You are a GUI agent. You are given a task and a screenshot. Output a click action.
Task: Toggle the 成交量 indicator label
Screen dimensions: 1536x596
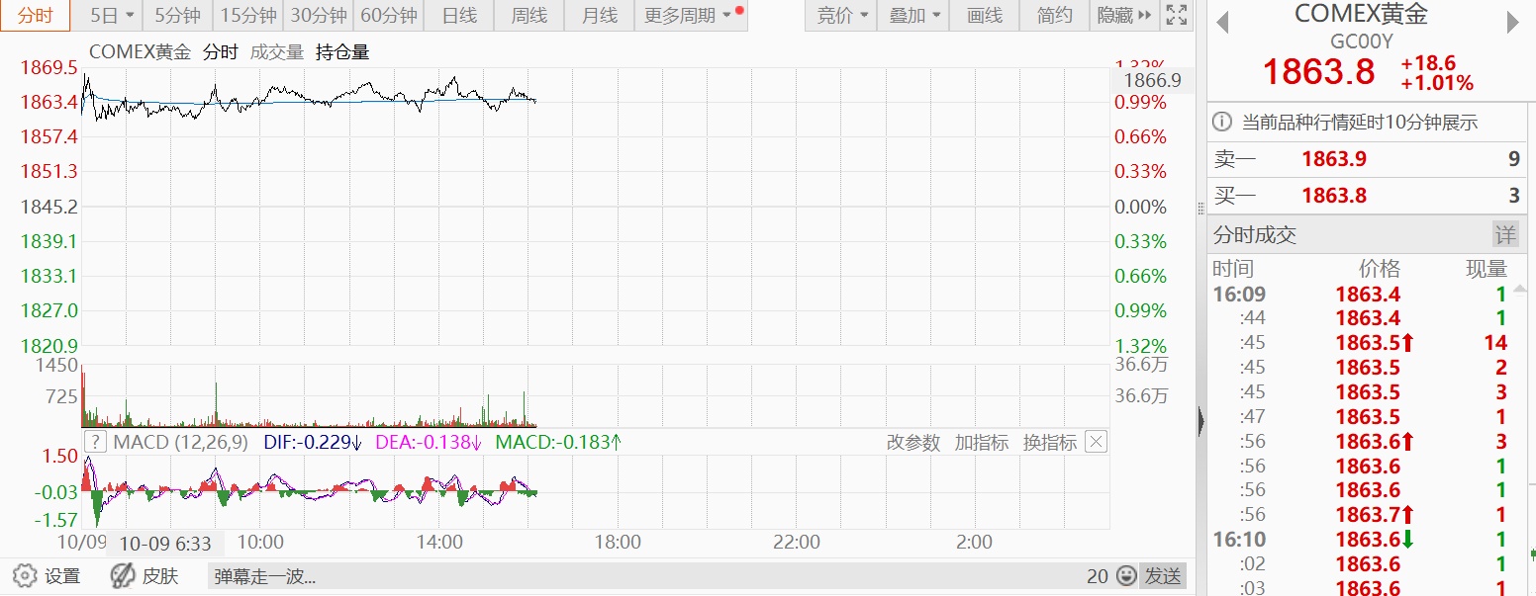click(x=277, y=52)
